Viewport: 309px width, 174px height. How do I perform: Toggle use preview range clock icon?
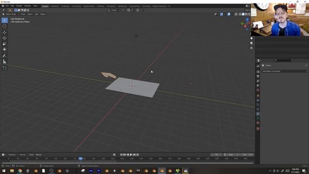point(225,155)
